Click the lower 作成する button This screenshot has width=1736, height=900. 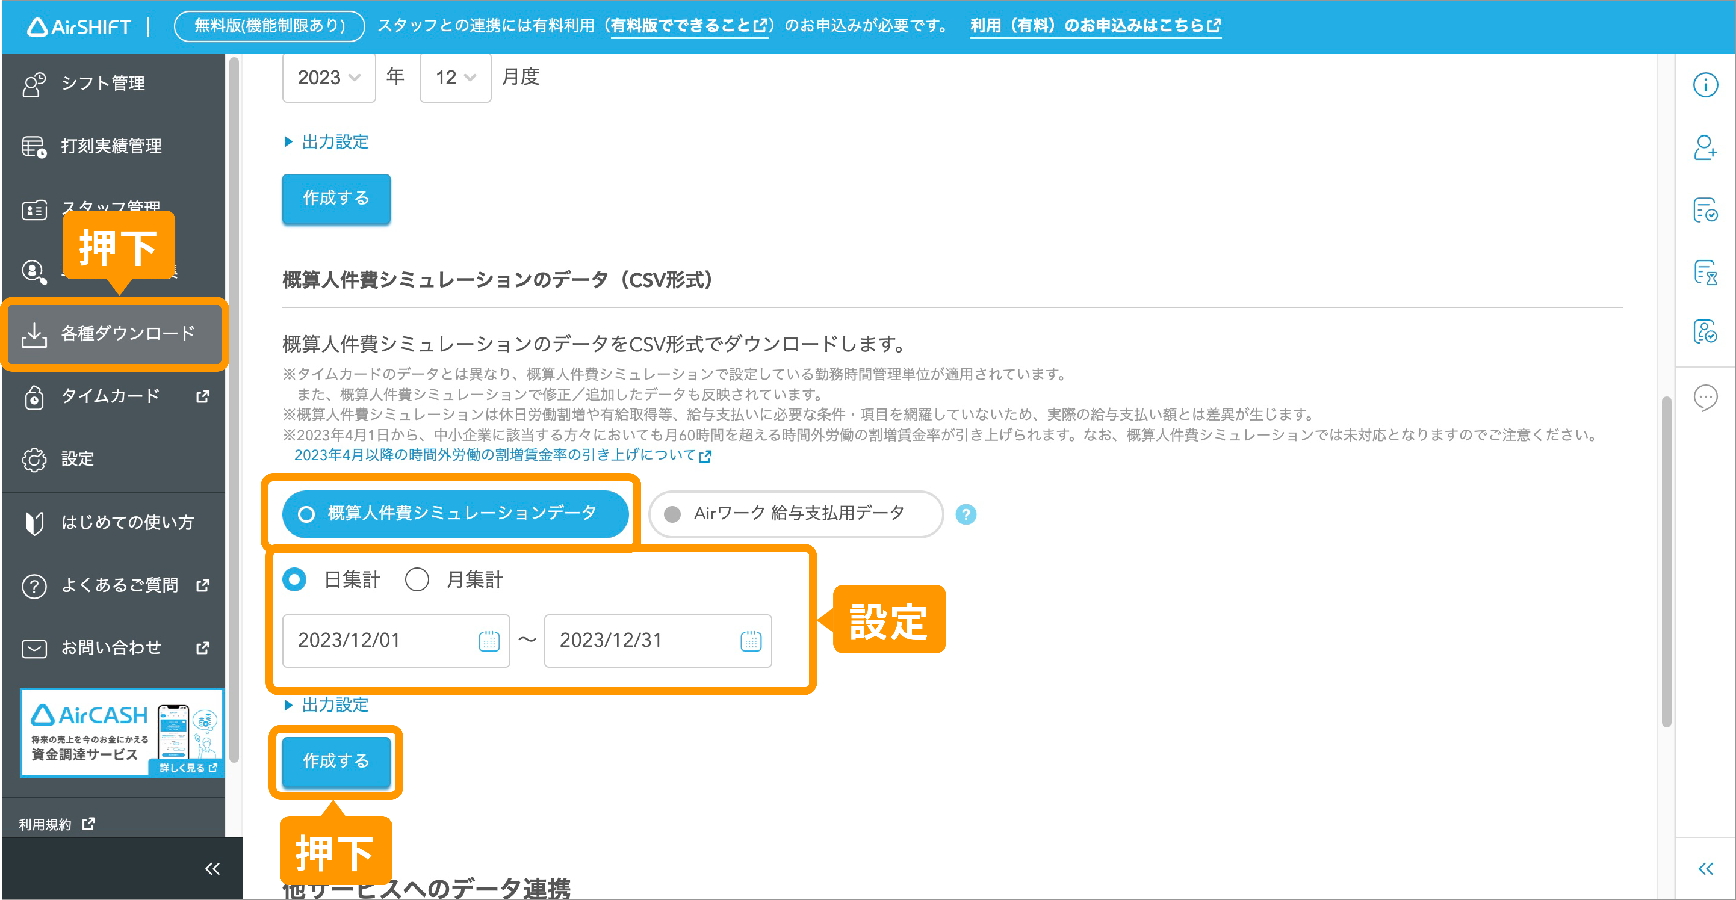(x=336, y=761)
